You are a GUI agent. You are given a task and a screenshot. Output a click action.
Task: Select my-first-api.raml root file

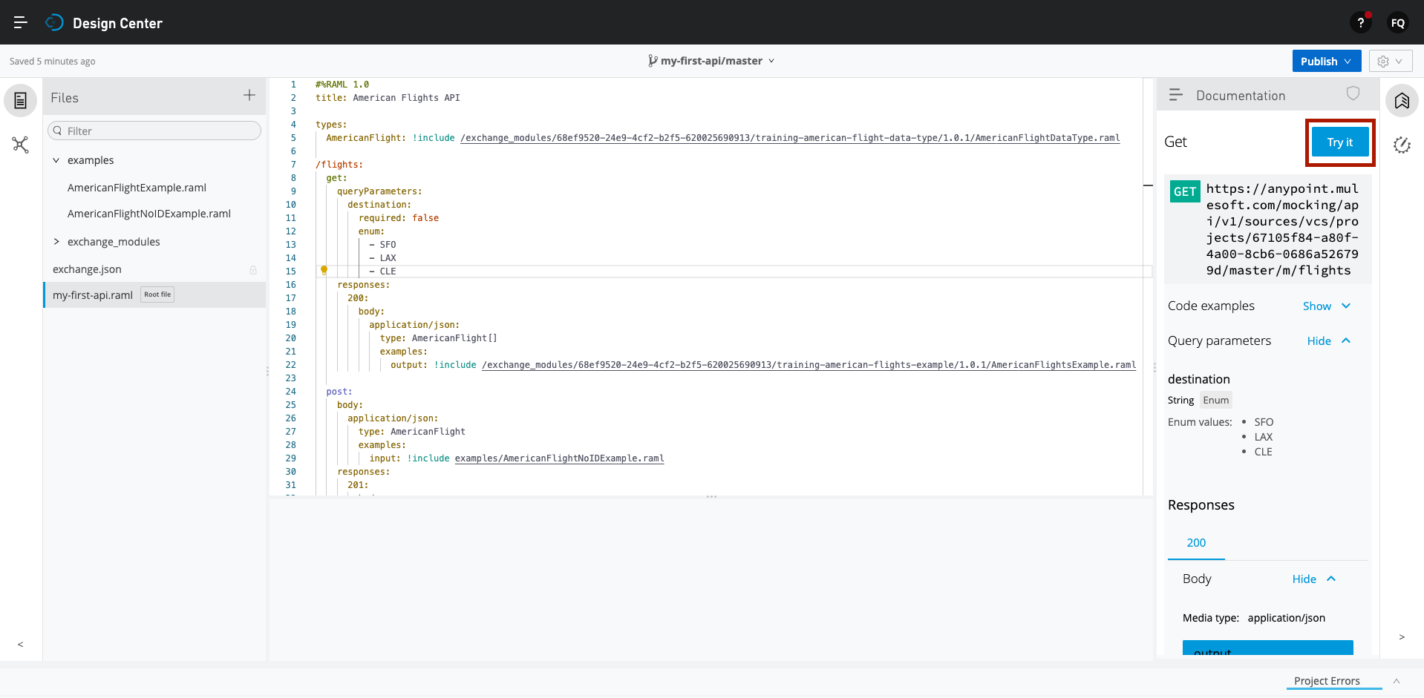tap(154, 295)
